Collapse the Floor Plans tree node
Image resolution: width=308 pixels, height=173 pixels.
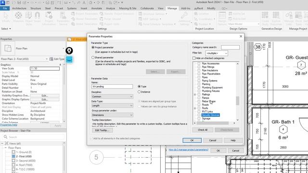point(6,148)
